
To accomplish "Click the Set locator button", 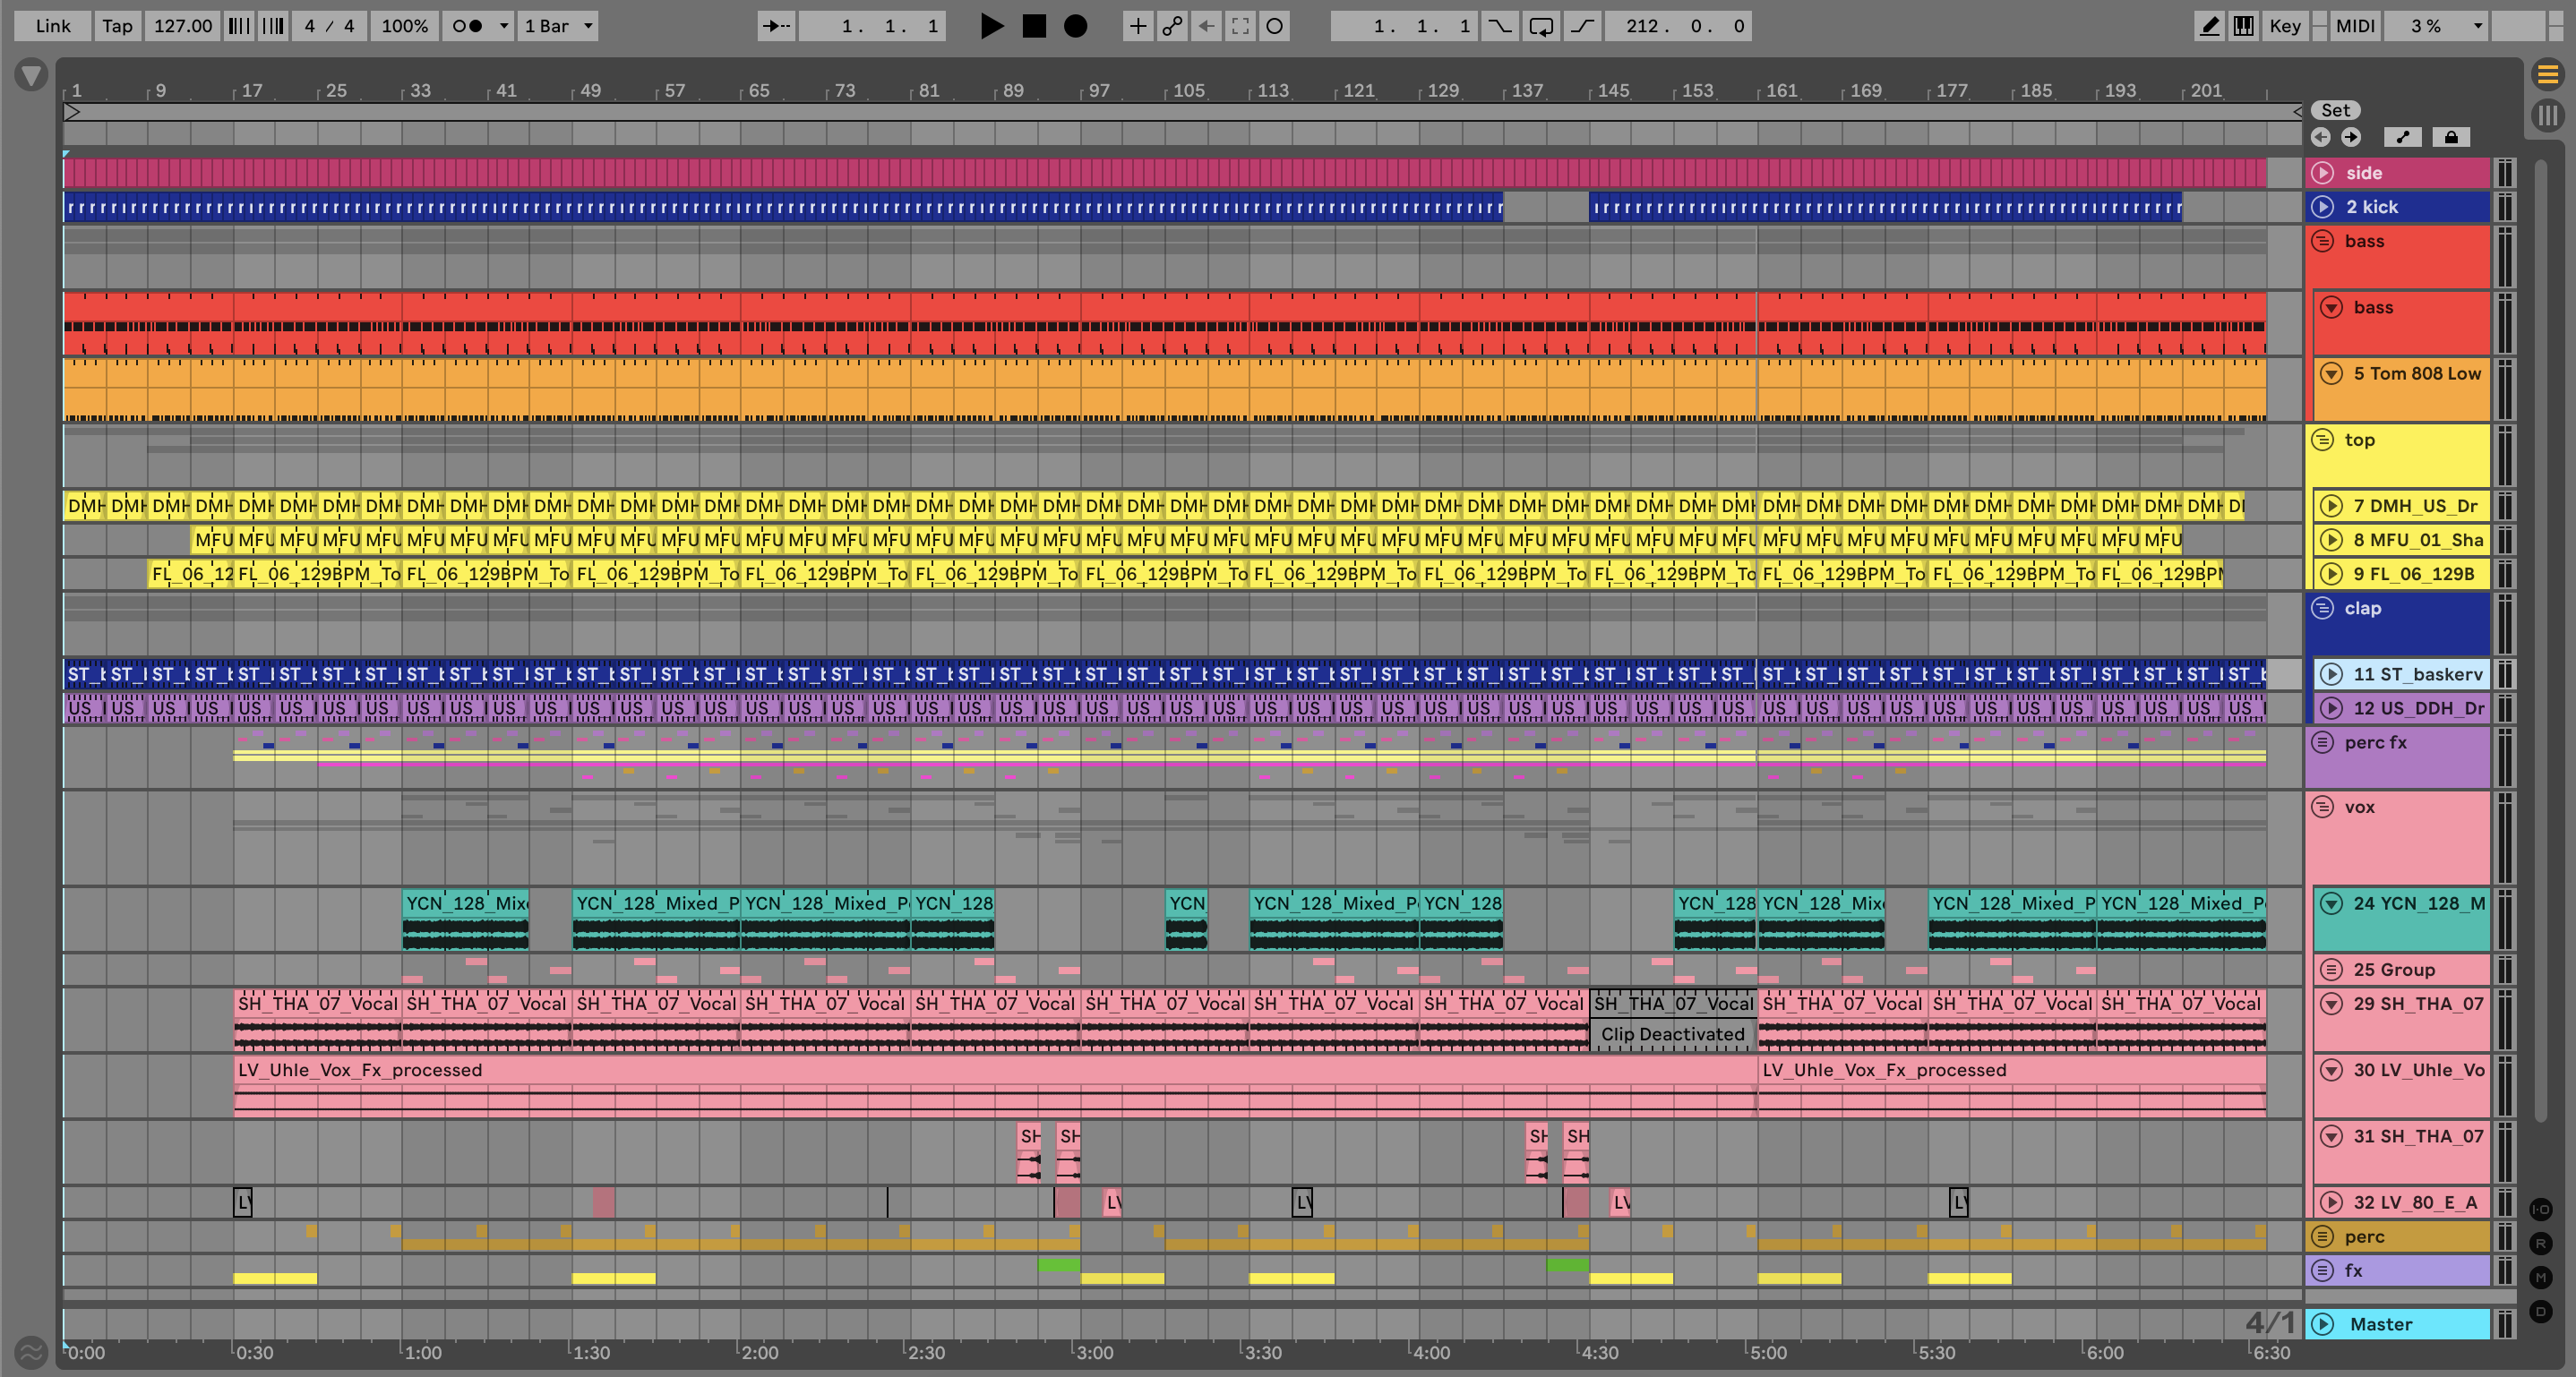I will [x=2335, y=110].
